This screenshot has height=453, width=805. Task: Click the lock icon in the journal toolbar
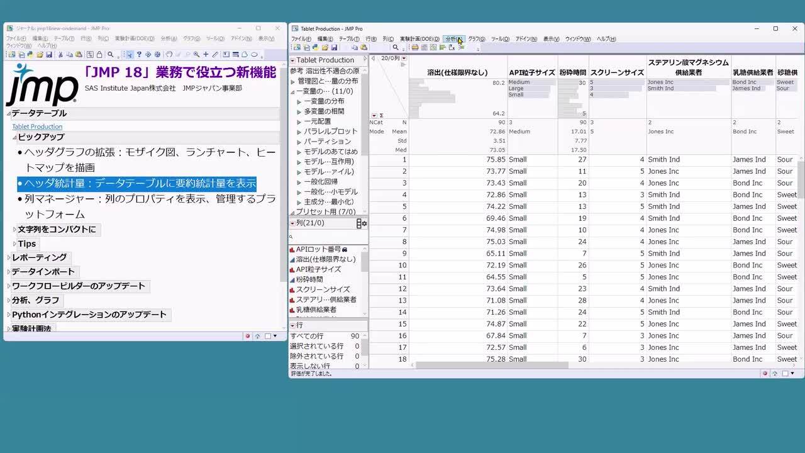(99, 55)
